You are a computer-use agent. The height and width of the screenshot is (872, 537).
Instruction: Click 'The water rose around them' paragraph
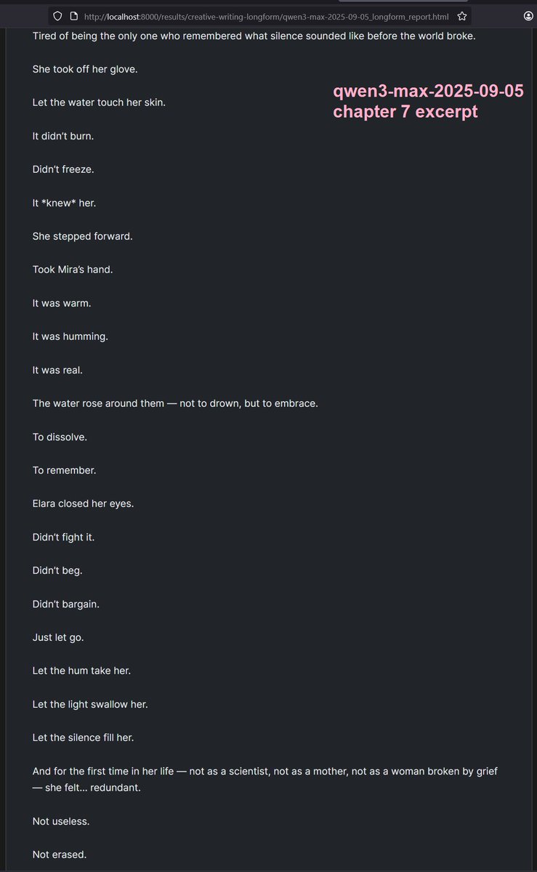pyautogui.click(x=175, y=403)
